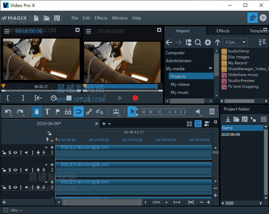Switch to timeline mode view
The width and height of the screenshot is (269, 214).
pyautogui.click(x=198, y=124)
